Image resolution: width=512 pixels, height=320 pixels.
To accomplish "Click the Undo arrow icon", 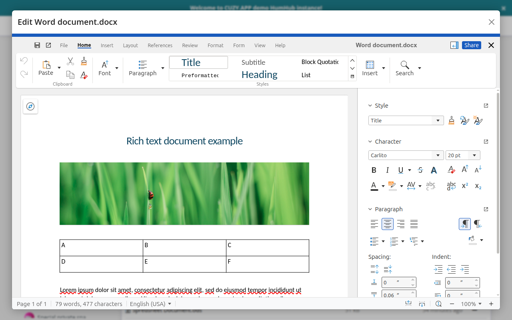I will pyautogui.click(x=24, y=61).
